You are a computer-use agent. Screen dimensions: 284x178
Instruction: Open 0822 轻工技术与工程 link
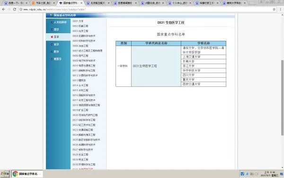84,125
